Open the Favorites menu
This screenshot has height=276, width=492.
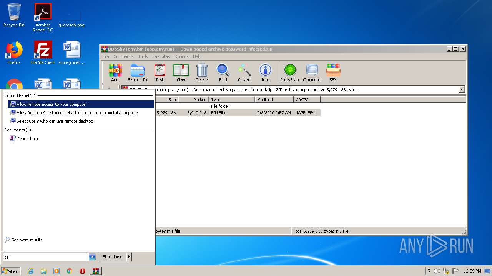pyautogui.click(x=161, y=56)
